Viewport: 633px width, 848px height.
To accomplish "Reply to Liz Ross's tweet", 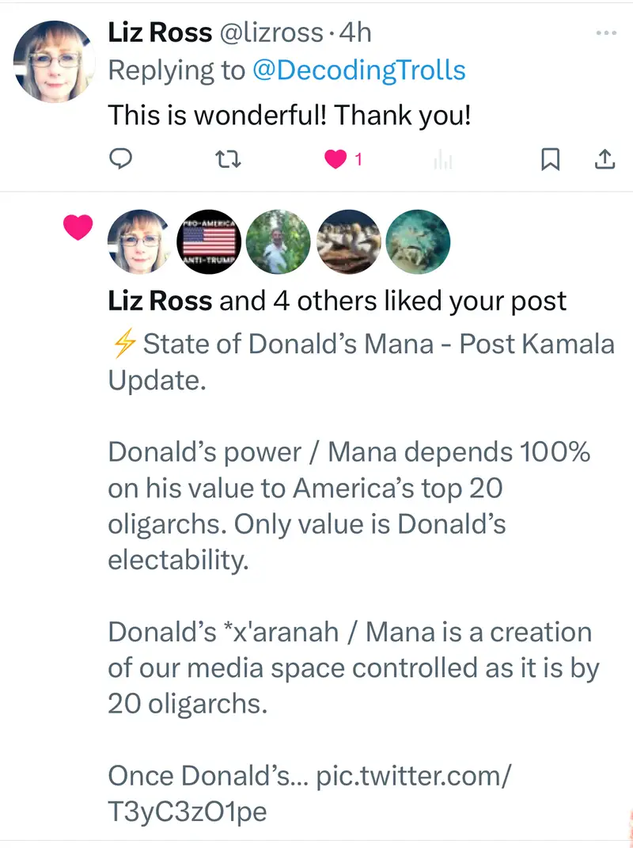I will coord(119,160).
